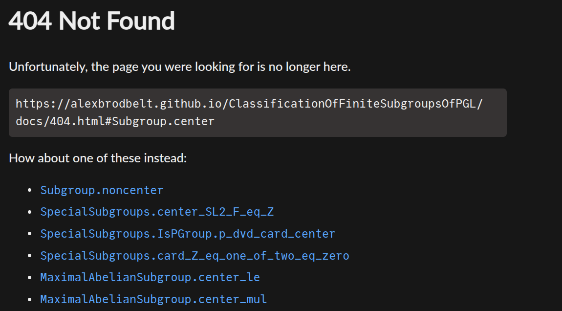Open MaximalAbelianSubgroup.center_le link

coord(150,277)
